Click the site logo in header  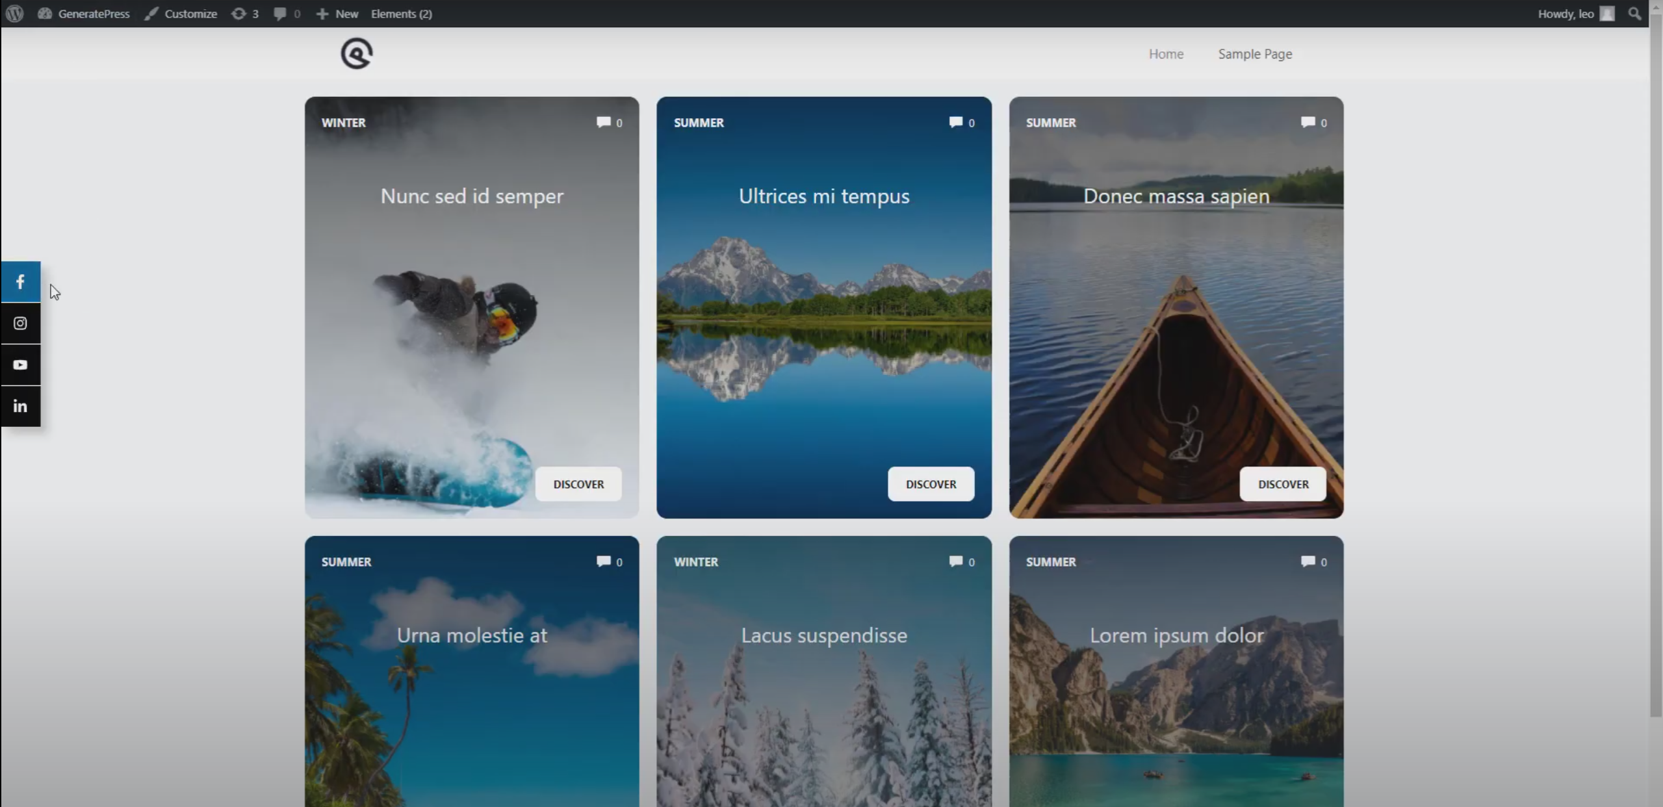click(x=356, y=54)
